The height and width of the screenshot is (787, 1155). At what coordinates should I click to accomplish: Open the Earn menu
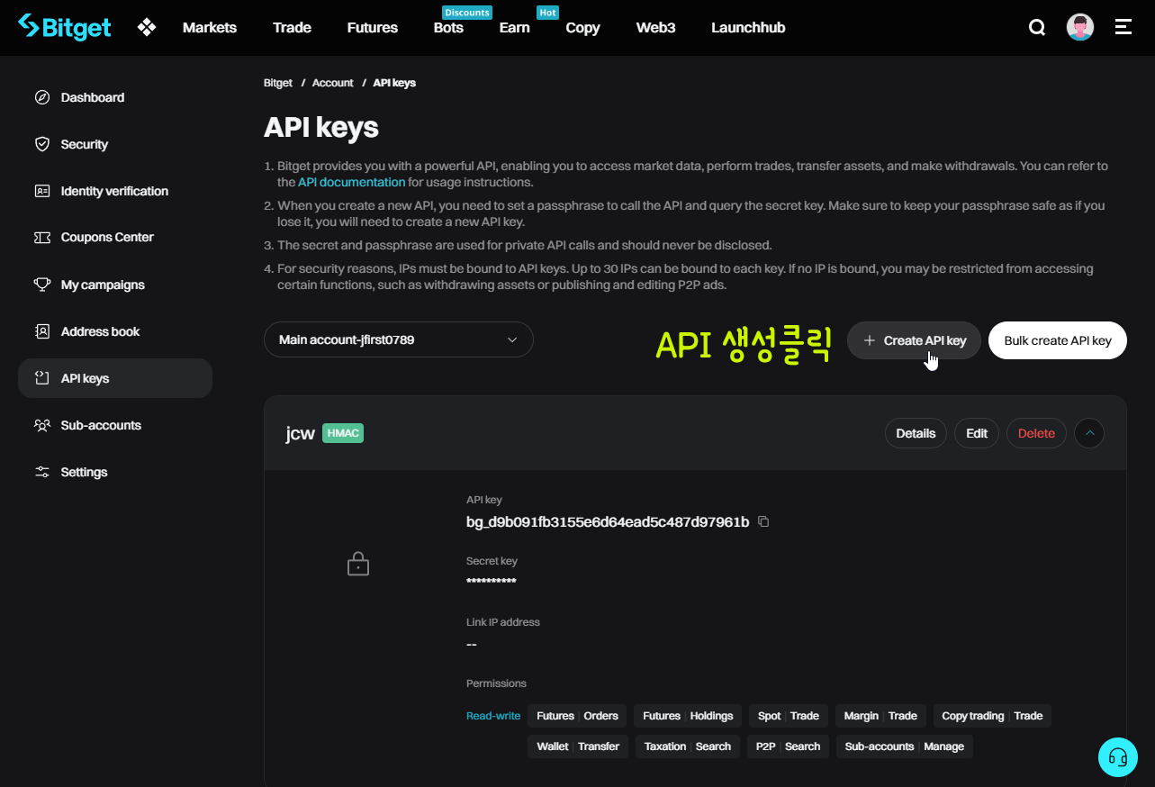click(515, 28)
